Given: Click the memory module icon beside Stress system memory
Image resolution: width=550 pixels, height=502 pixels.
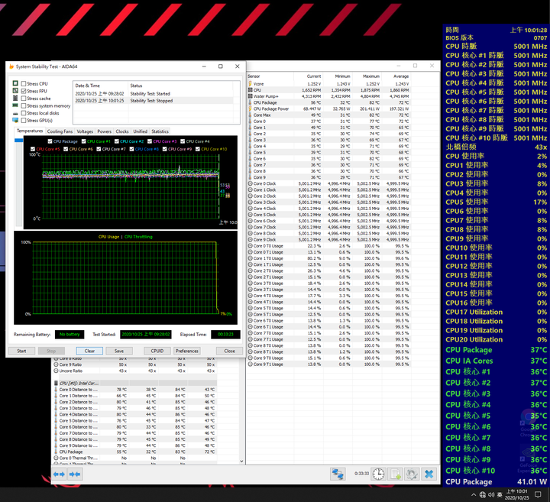Looking at the screenshot, I should point(15,105).
